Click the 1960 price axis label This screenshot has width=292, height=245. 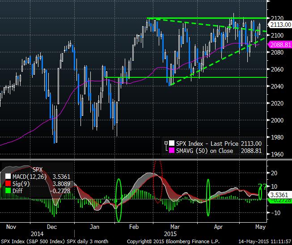(277, 154)
